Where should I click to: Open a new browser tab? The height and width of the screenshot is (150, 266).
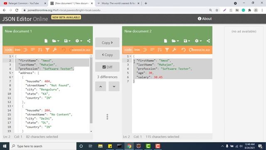(146, 3)
